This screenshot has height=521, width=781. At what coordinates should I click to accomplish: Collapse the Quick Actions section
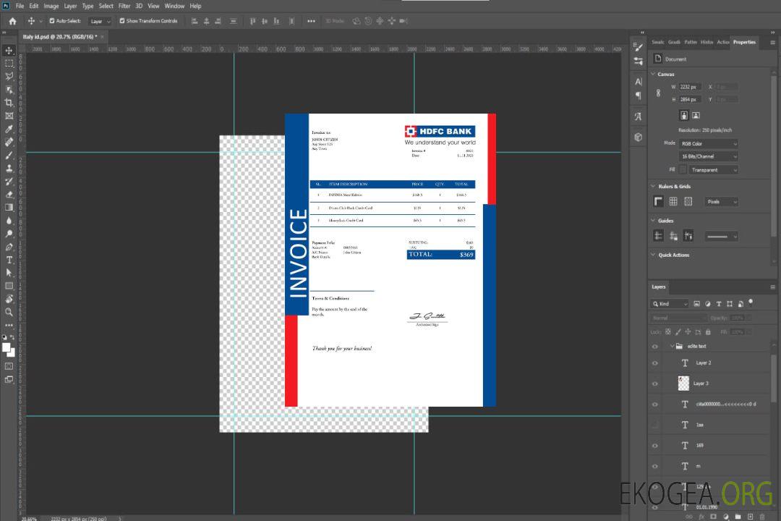click(654, 255)
